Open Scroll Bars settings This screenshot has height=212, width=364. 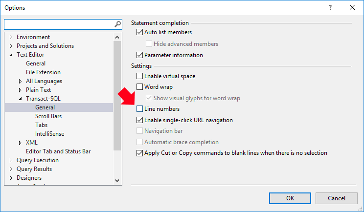48,116
